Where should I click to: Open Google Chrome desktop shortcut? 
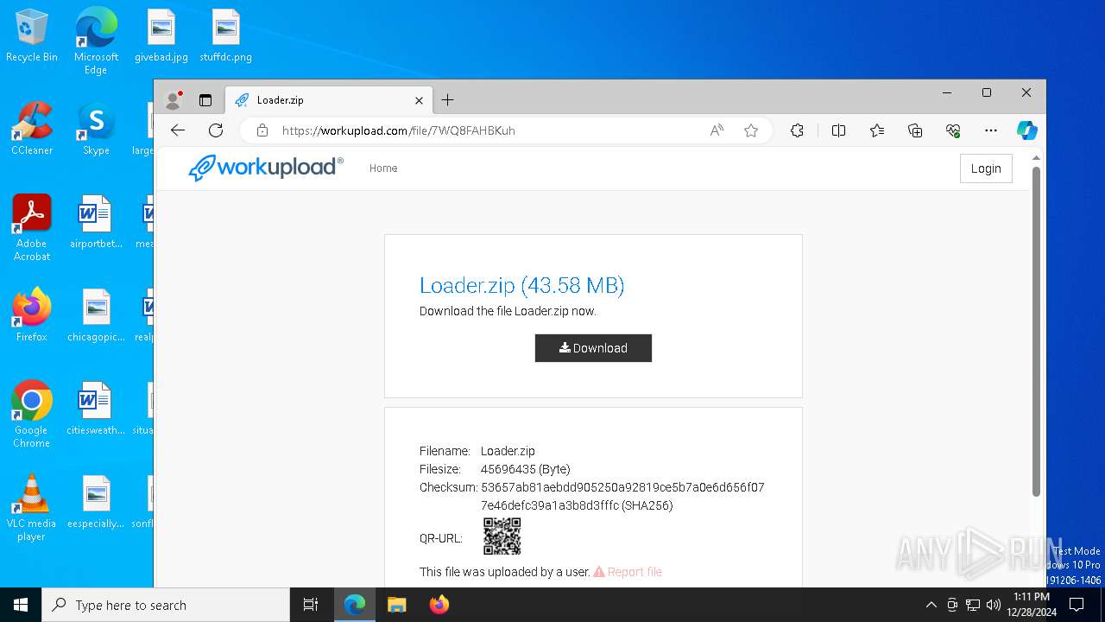click(x=32, y=415)
